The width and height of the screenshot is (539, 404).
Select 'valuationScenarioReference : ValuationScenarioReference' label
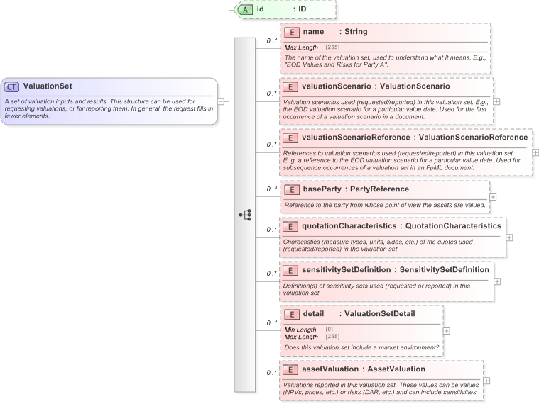click(415, 138)
